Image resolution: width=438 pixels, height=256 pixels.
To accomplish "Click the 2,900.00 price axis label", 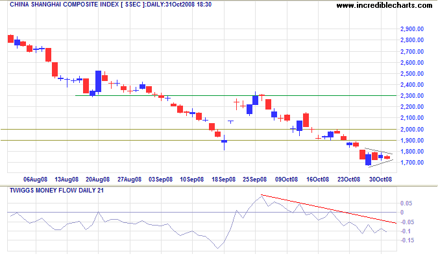I will click(412, 29).
